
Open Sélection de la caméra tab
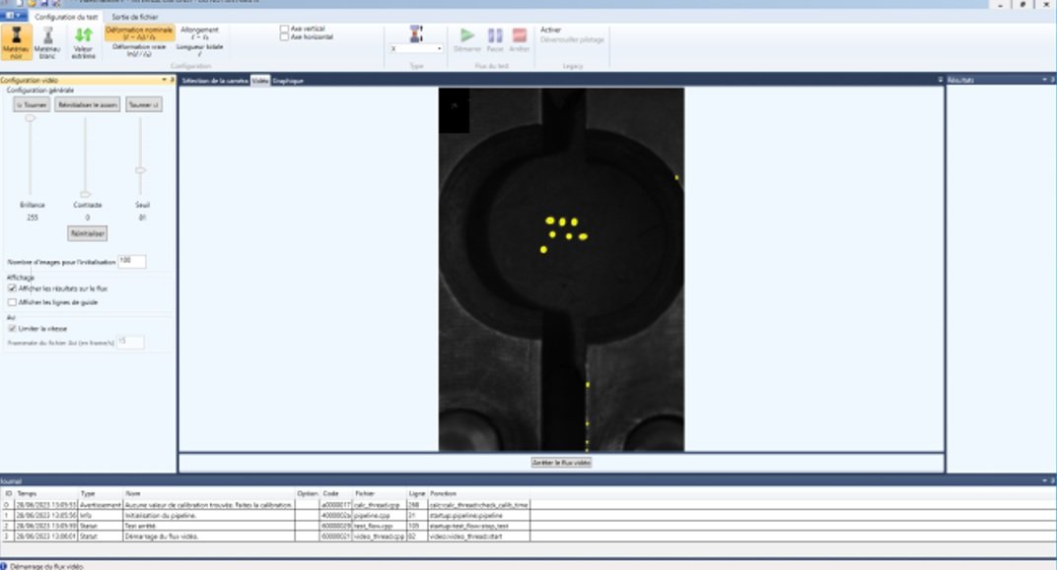(215, 81)
